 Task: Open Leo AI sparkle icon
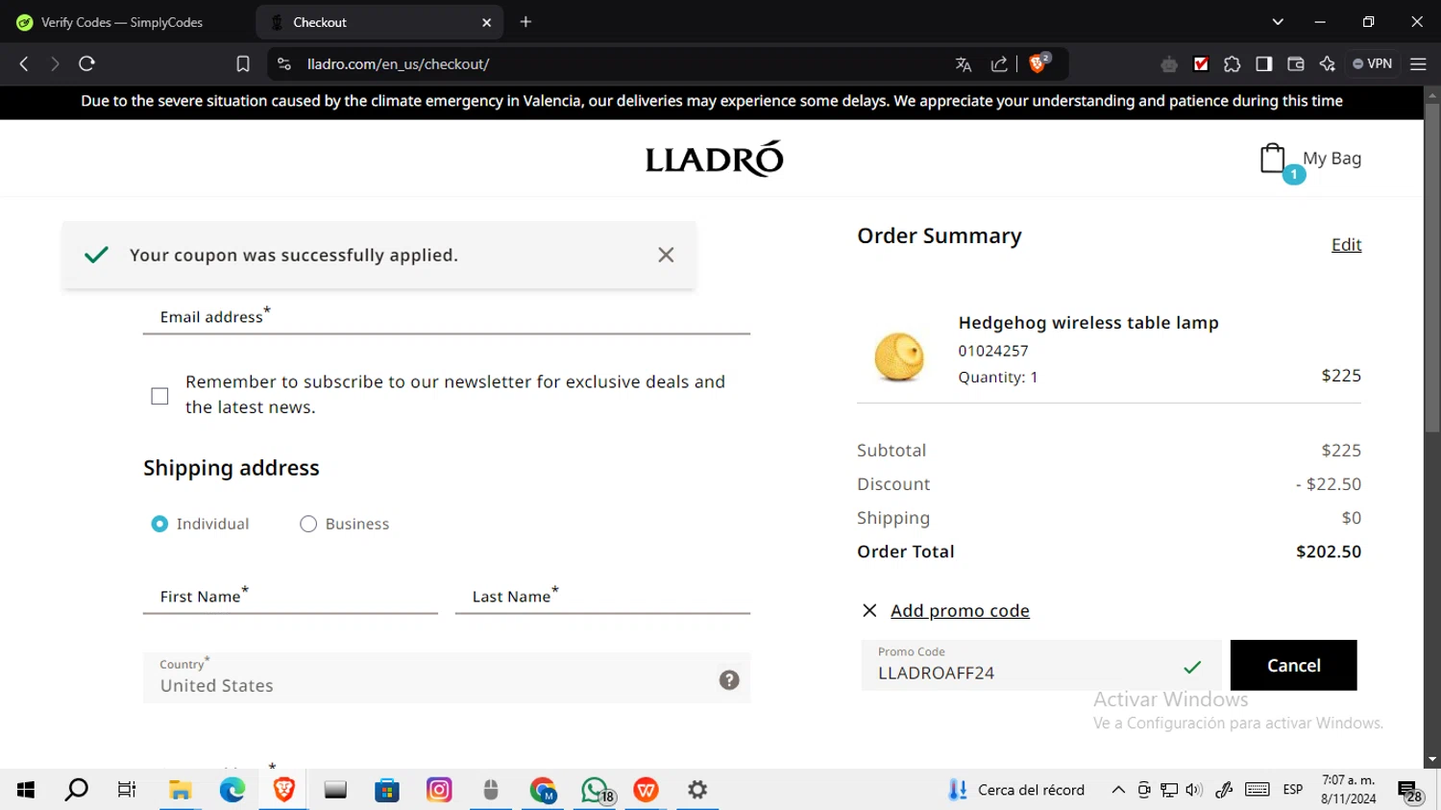click(x=1328, y=64)
